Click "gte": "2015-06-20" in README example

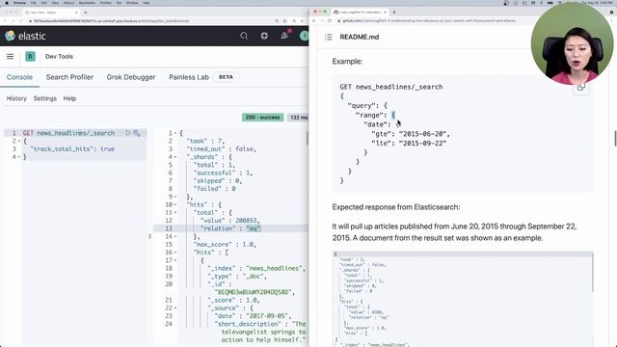click(x=411, y=134)
